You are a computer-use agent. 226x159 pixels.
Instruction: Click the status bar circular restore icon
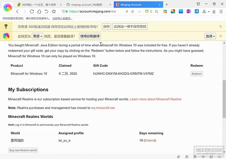[187, 156]
